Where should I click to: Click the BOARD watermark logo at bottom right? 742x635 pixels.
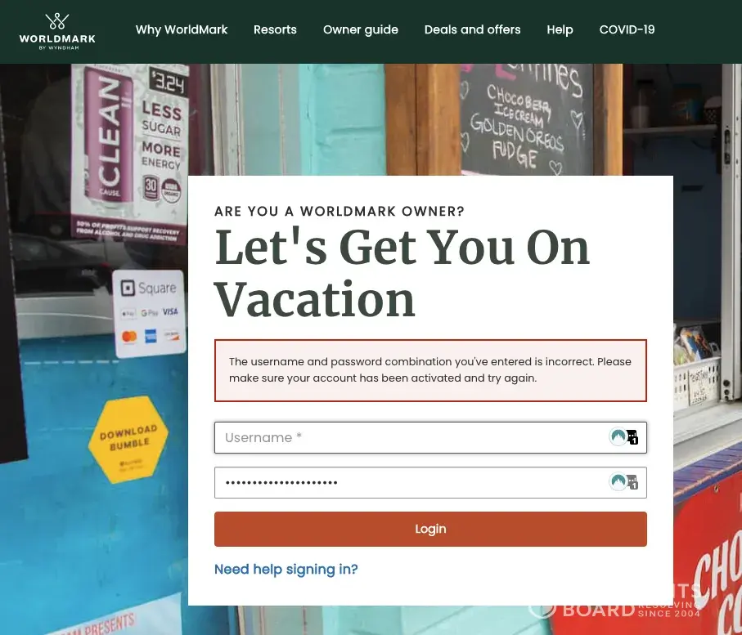pos(615,607)
